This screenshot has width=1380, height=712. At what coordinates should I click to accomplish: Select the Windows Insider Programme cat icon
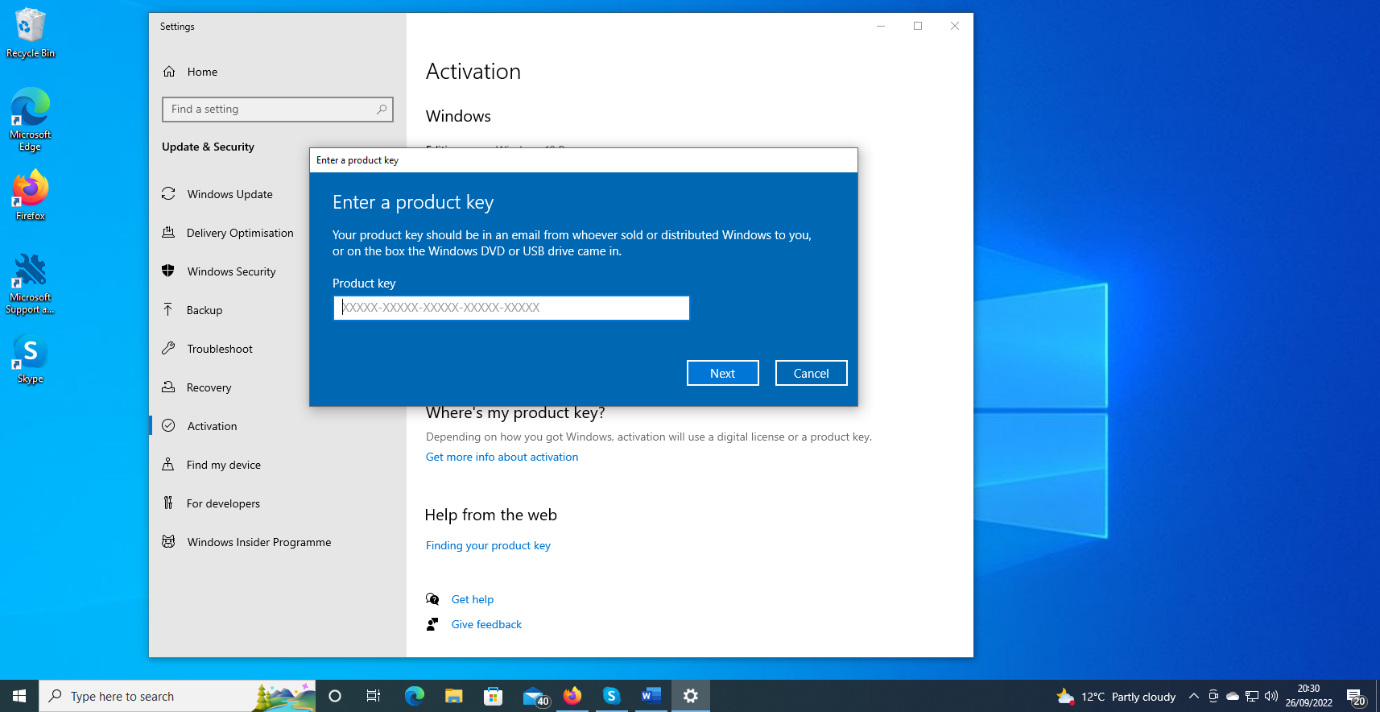pos(168,542)
